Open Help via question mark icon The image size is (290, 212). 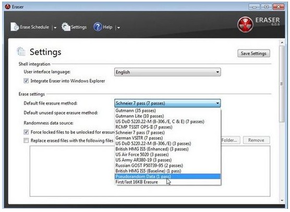pos(98,27)
